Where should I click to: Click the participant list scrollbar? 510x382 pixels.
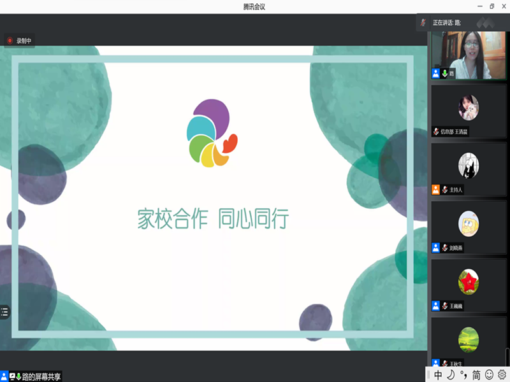point(507,356)
